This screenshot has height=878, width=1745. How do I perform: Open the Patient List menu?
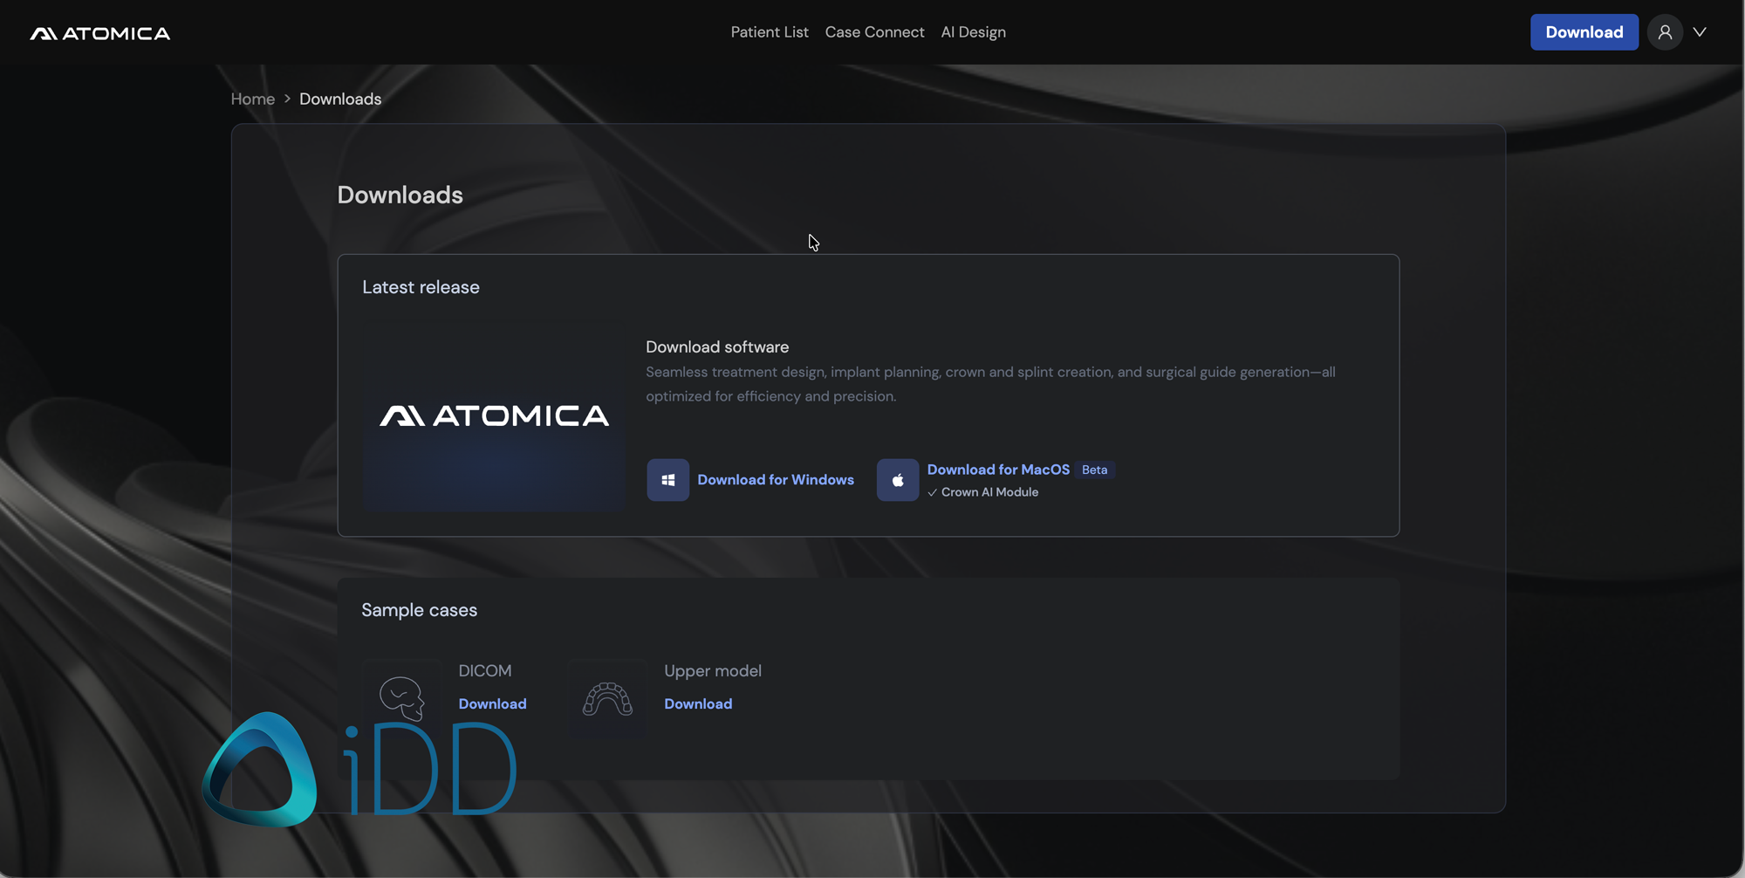[x=770, y=32]
